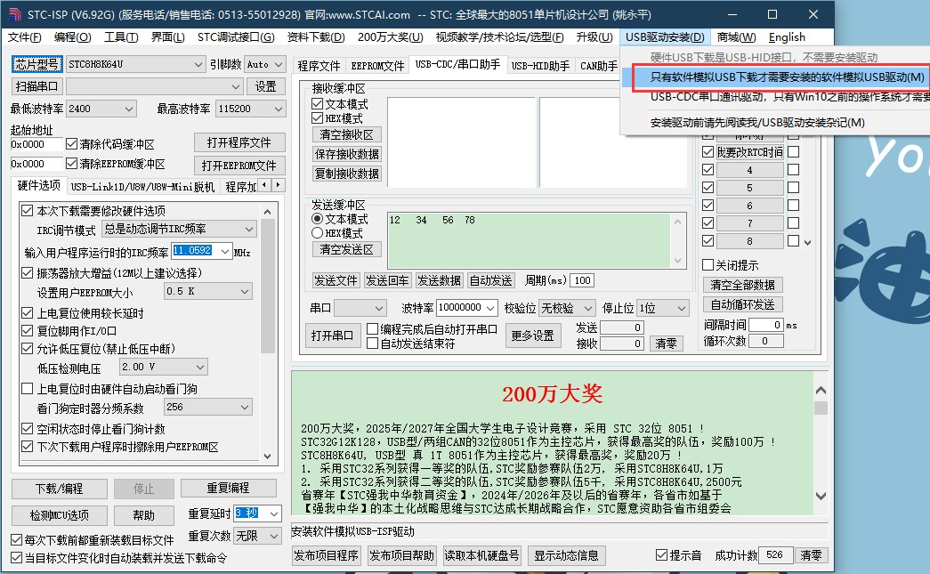Click 芯片型号 button
This screenshot has width=930, height=574.
36,64
